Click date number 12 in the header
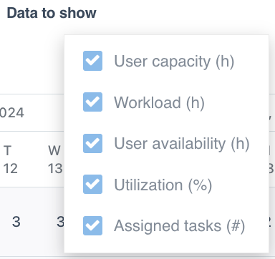The width and height of the screenshot is (275, 259). [x=10, y=169]
